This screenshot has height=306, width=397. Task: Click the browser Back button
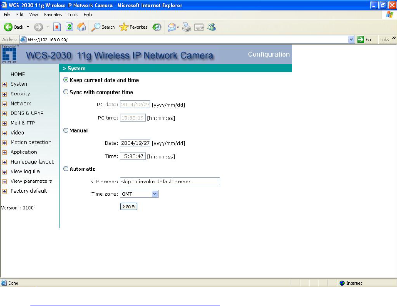pyautogui.click(x=14, y=27)
